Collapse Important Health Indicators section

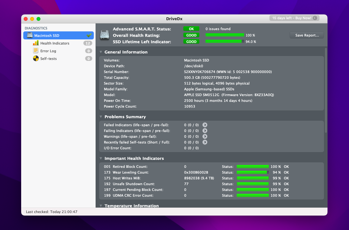(101, 159)
